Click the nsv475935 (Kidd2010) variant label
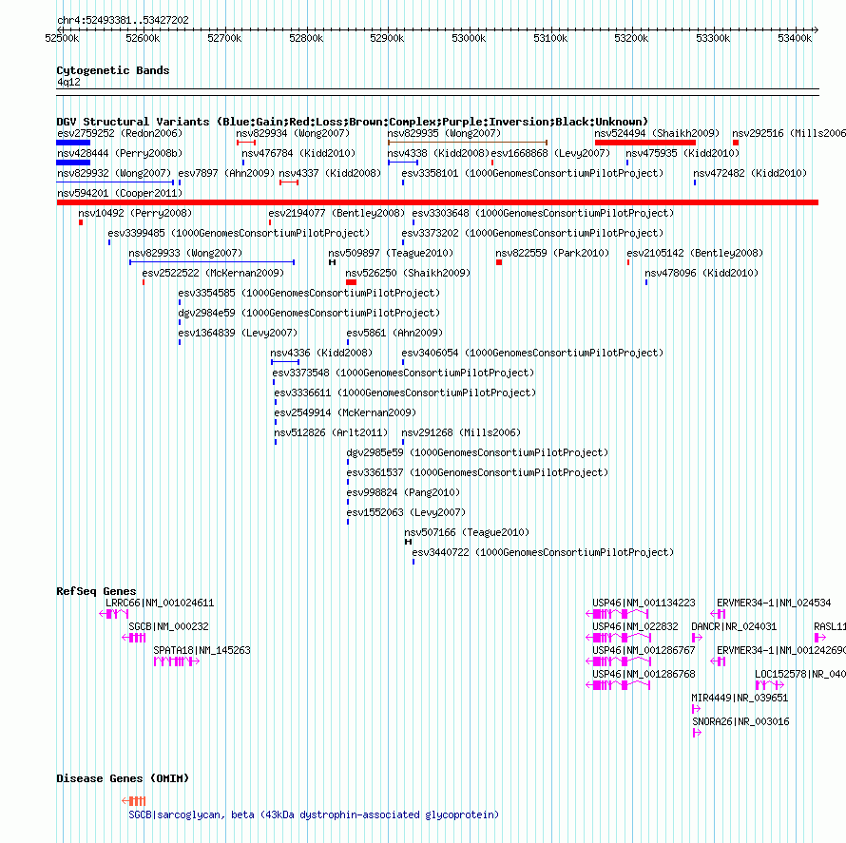 point(683,153)
